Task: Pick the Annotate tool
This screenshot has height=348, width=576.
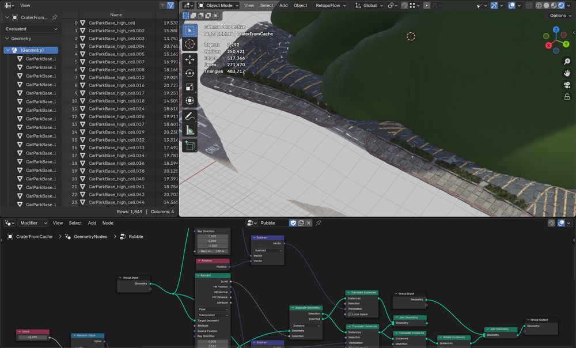Action: click(x=190, y=116)
